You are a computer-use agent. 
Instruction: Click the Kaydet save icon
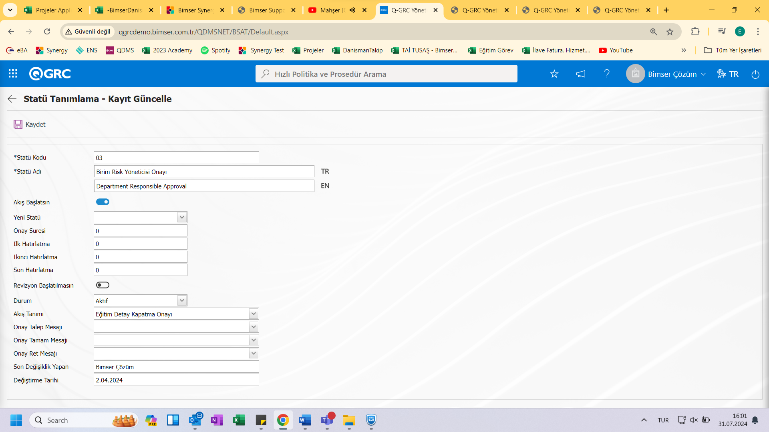18,124
